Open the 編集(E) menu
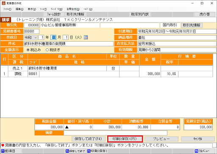 [x=19, y=9]
